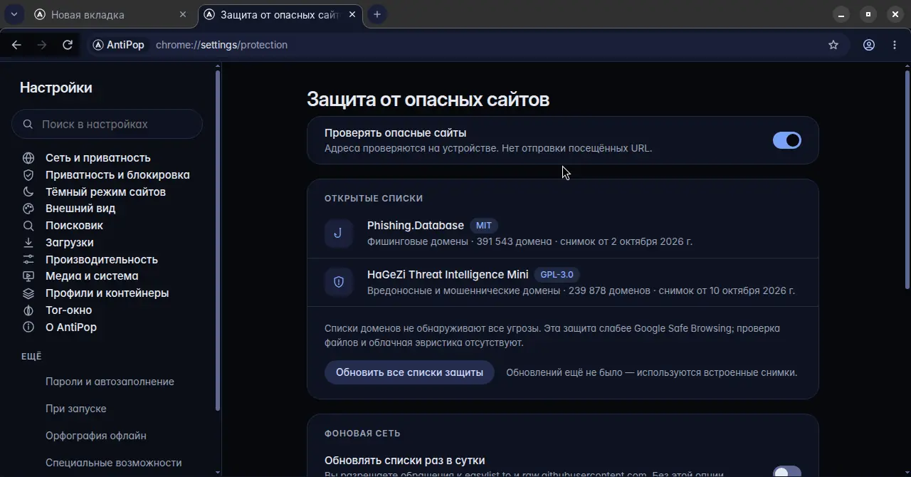This screenshot has height=477, width=911.
Task: Click the sliders icon beside Производительность
Action: point(28,259)
